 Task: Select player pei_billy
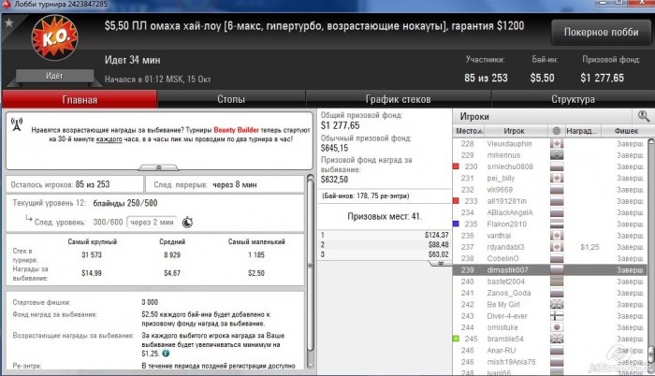[501, 178]
